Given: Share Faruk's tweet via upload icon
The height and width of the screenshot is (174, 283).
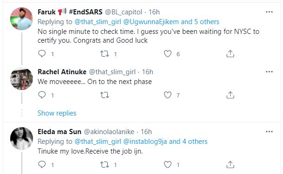Looking at the screenshot, I should click(x=230, y=54).
